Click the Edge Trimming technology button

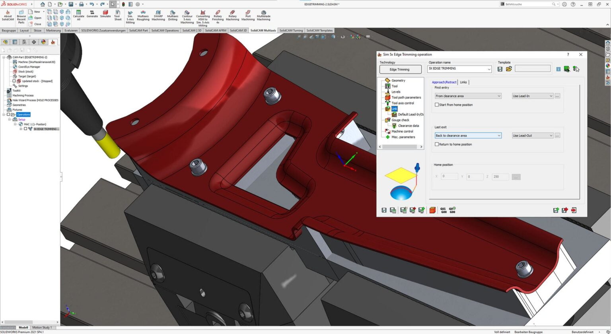(x=400, y=69)
